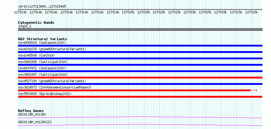Select the blue bar under esv3891896
The width and height of the screenshot is (271, 129).
140,65
